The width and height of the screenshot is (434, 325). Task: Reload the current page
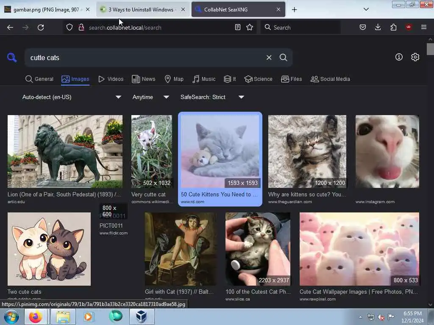click(x=41, y=28)
